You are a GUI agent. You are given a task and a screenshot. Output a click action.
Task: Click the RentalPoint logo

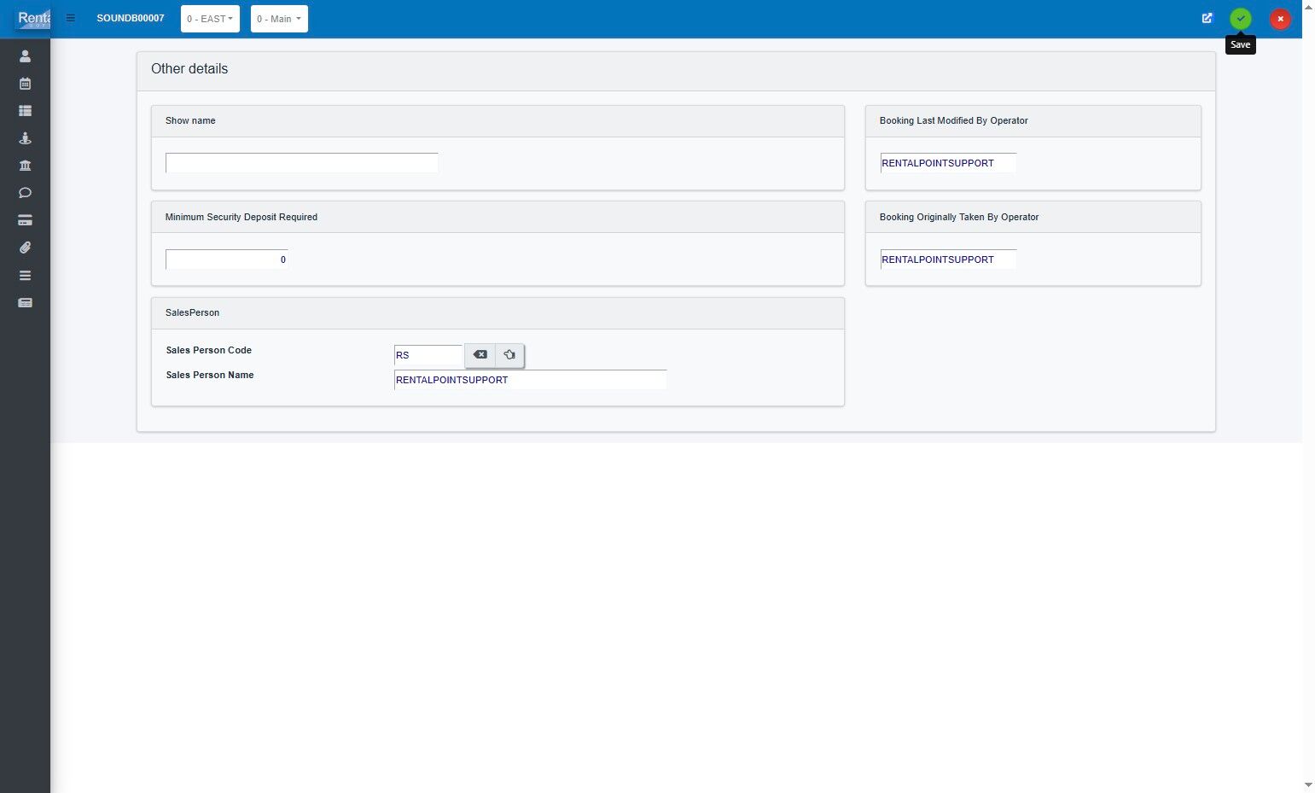click(x=33, y=18)
